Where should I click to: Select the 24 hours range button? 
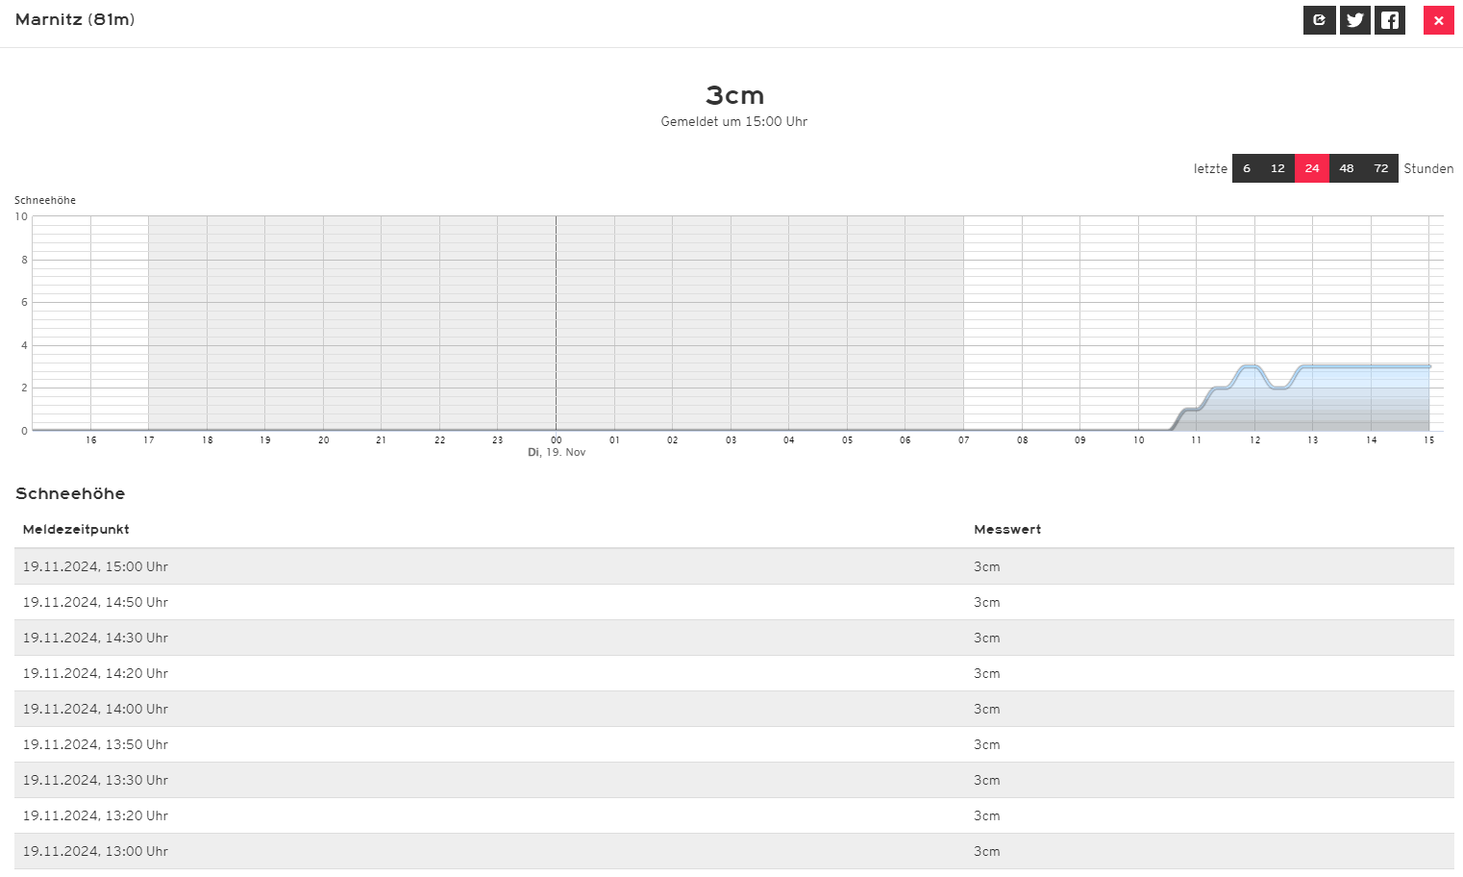1312,168
